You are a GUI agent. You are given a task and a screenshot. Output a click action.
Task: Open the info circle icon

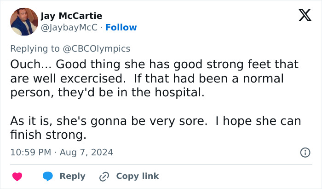click(x=305, y=152)
